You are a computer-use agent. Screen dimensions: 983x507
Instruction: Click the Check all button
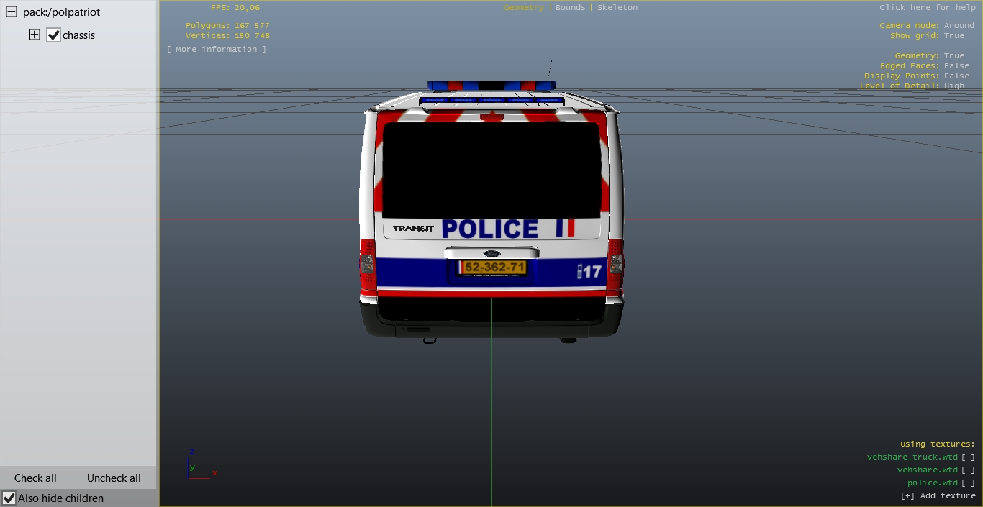pos(35,478)
